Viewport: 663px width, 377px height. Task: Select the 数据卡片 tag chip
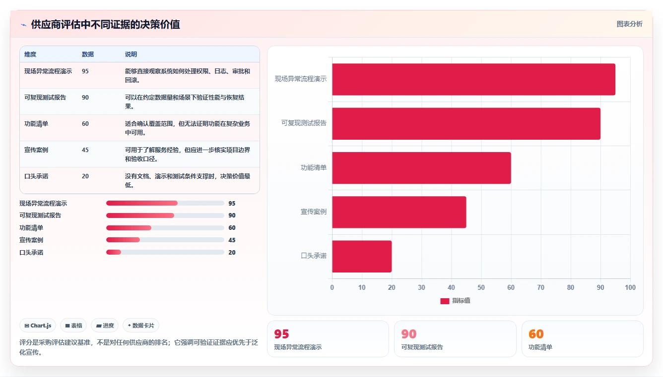click(x=141, y=325)
